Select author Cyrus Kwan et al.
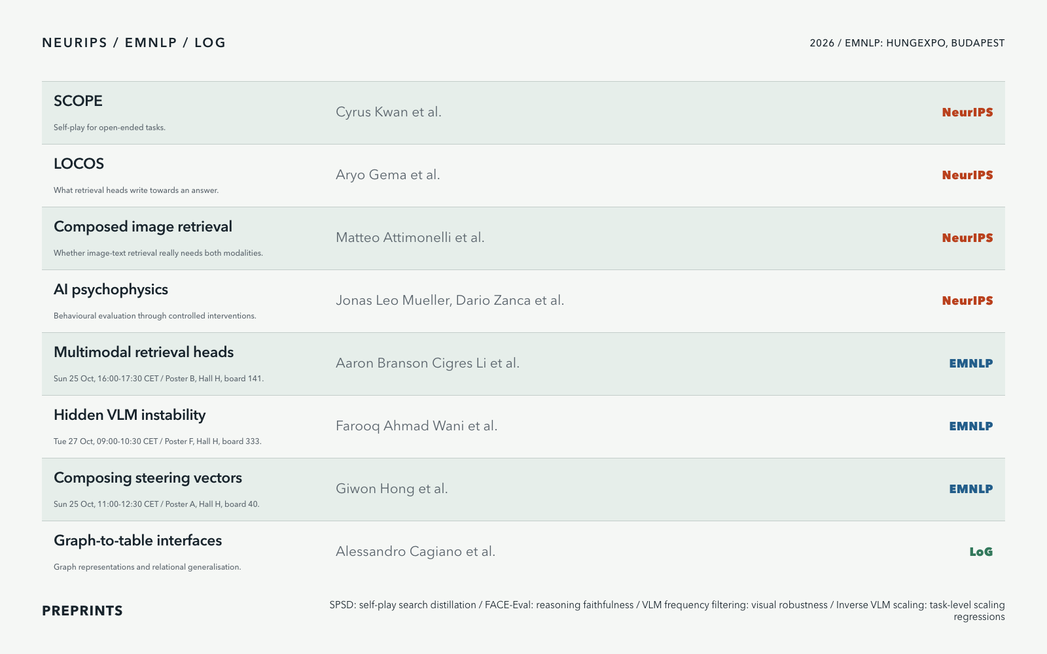 (389, 112)
